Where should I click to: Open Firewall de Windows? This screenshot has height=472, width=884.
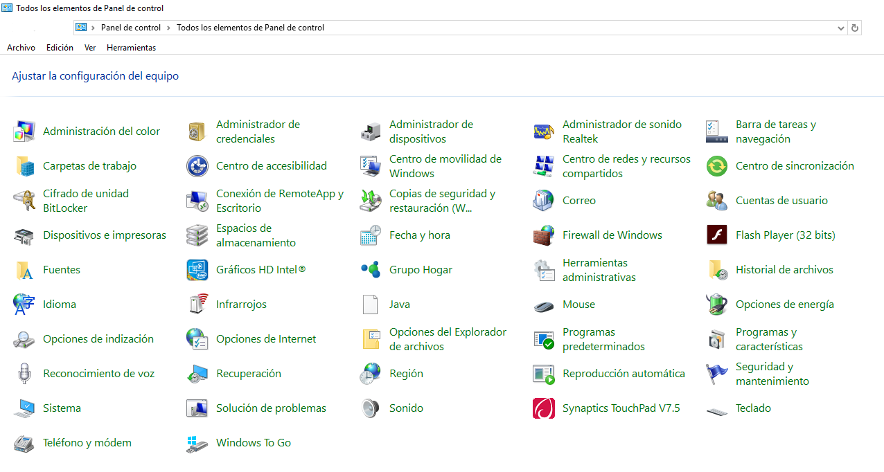click(x=612, y=235)
